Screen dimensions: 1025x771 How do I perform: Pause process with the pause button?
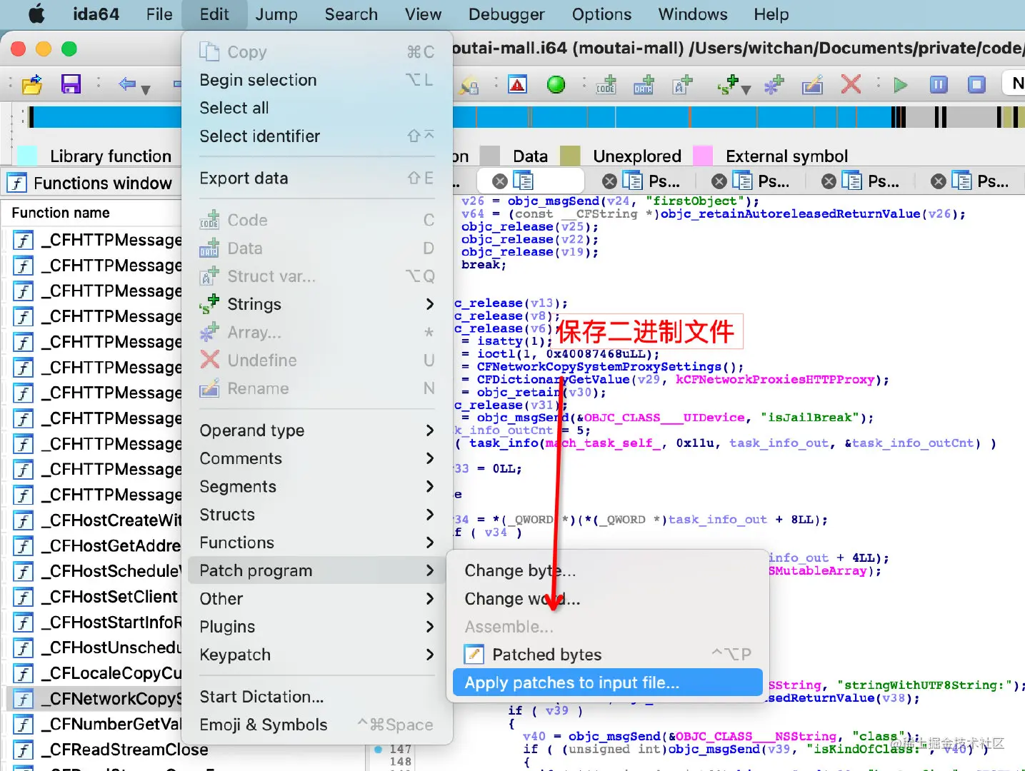coord(939,85)
